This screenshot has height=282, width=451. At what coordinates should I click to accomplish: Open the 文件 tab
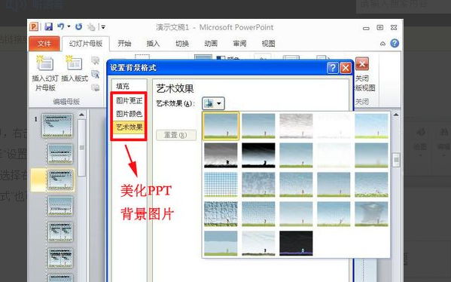click(x=44, y=44)
